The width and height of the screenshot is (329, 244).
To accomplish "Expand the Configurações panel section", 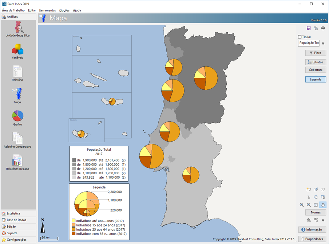I will coord(18,240).
